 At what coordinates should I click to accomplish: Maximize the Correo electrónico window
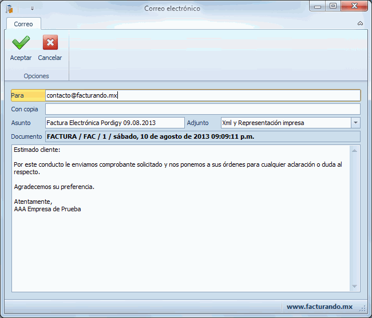coord(333,6)
